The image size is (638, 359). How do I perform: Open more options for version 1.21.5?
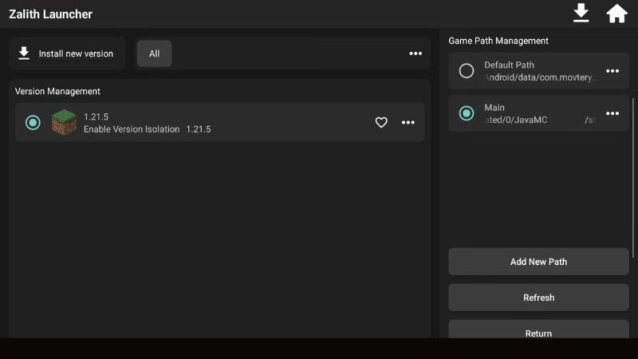coord(408,123)
